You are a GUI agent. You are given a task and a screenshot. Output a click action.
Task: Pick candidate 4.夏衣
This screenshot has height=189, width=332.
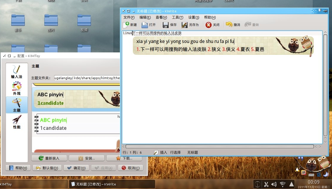point(243,49)
